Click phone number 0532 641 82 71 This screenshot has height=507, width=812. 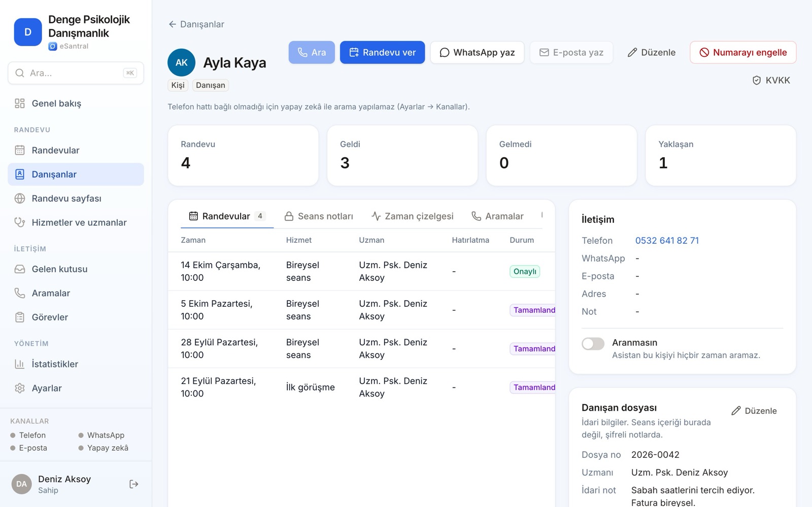(667, 240)
